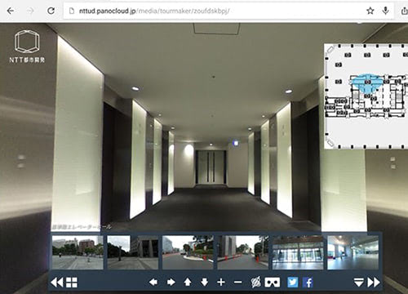
Task: Enable VR headset mode
Action: point(273,283)
